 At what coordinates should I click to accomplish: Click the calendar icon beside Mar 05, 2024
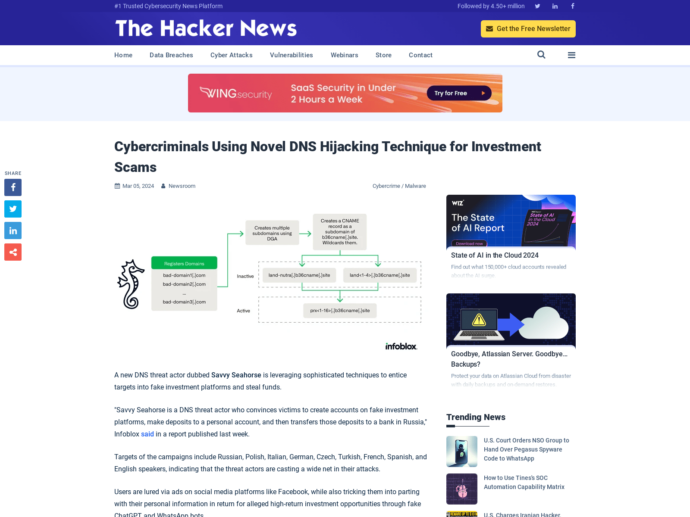pyautogui.click(x=117, y=186)
